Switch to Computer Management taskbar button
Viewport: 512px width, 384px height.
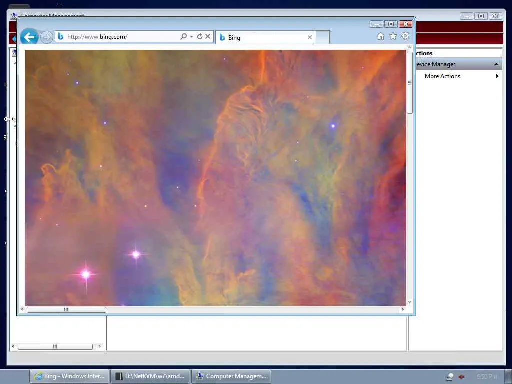(231, 376)
